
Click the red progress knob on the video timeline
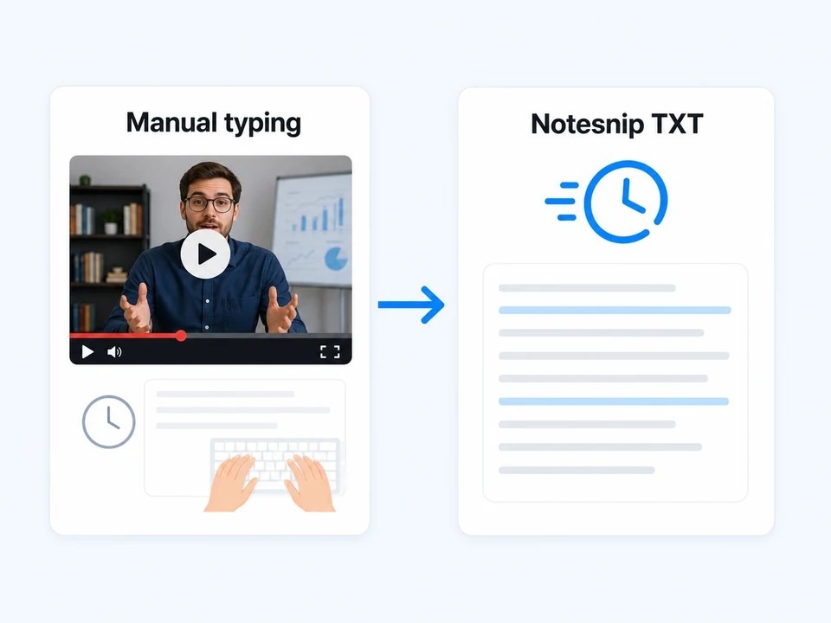181,336
